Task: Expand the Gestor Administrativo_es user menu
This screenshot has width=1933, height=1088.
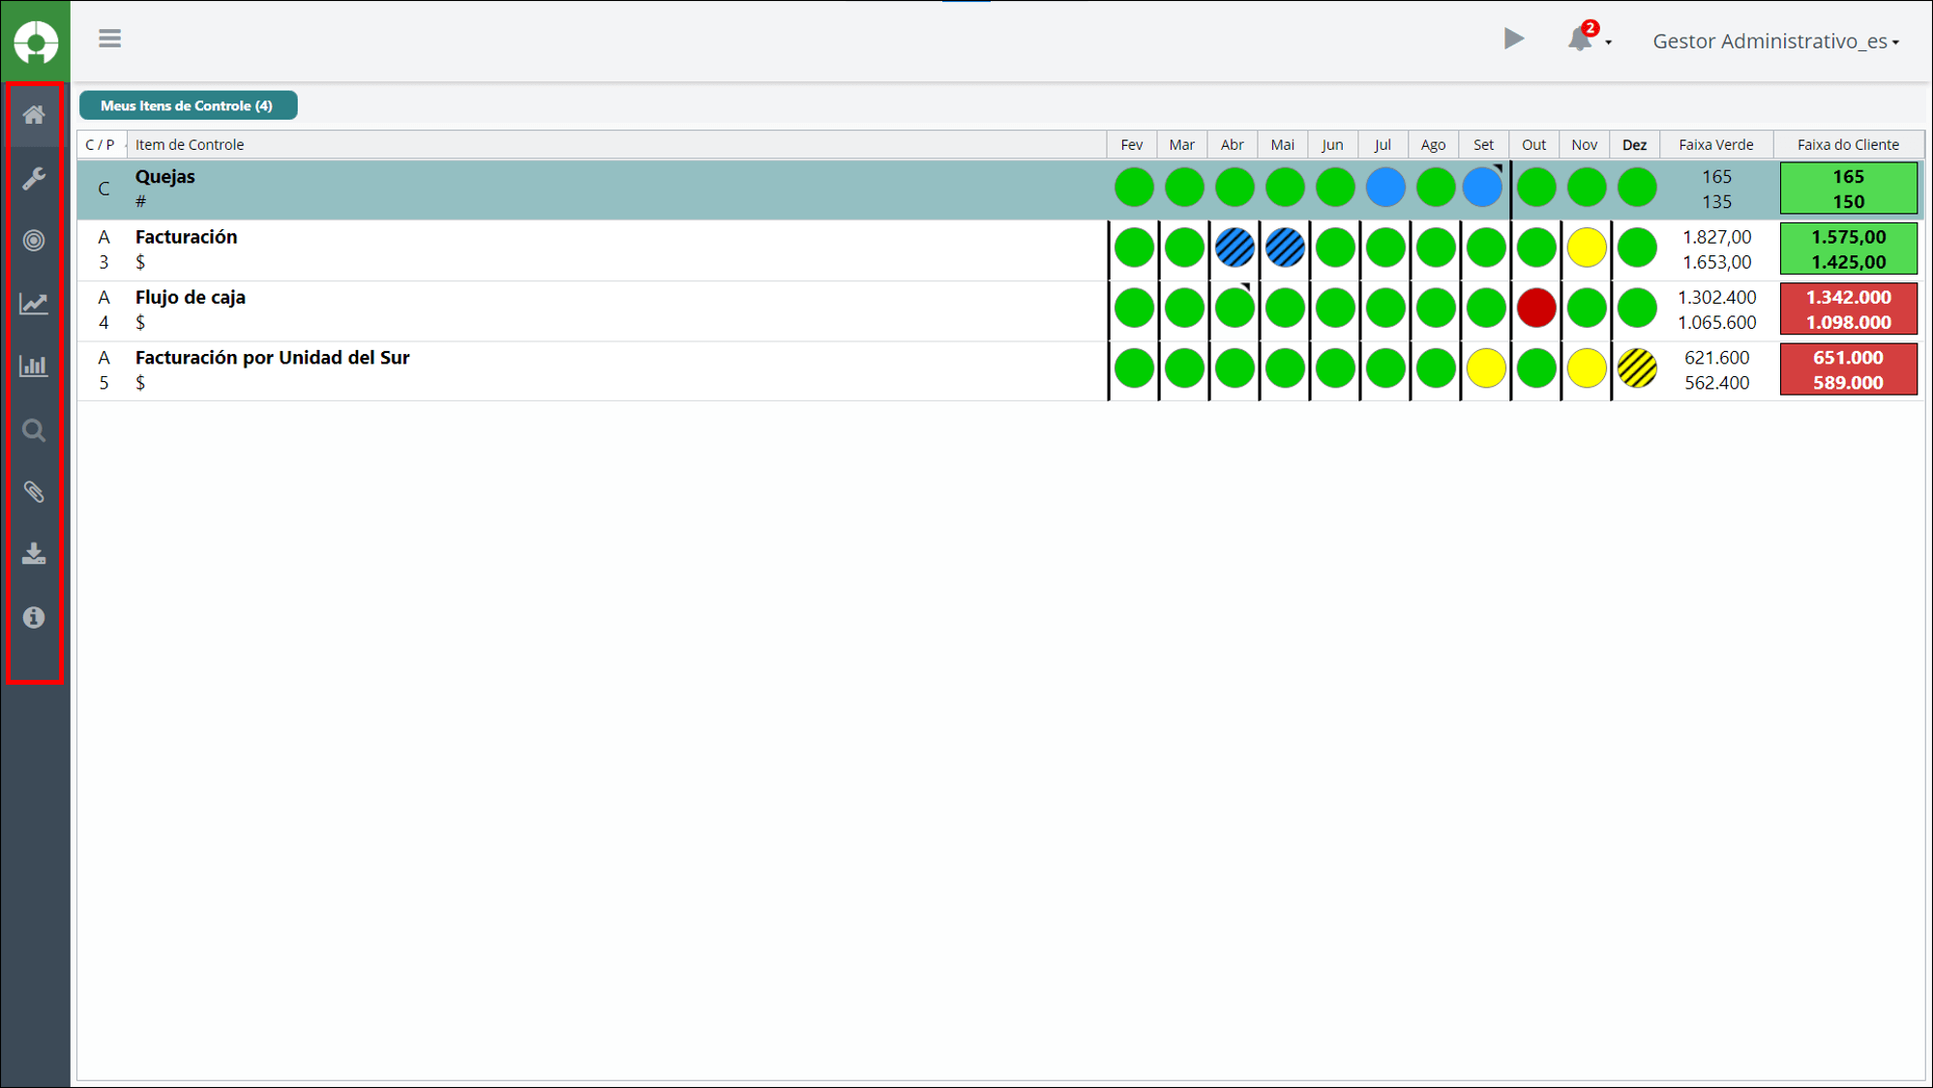Action: pos(1776,42)
